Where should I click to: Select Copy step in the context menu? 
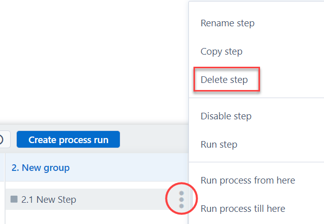coord(221,52)
